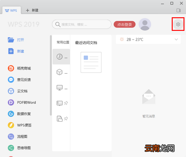Image resolution: width=186 pixels, height=157 pixels.
Task: Close the WPS window
Action: click(x=181, y=3)
